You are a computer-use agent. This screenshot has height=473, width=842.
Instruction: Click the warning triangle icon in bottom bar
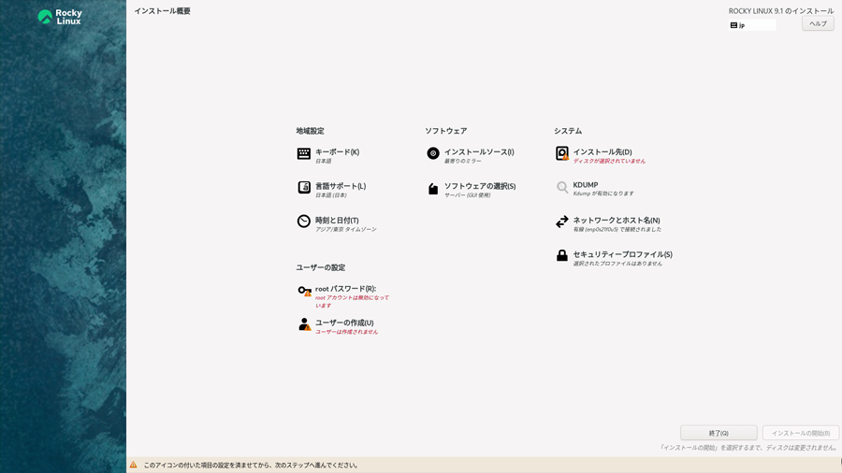[x=134, y=465]
